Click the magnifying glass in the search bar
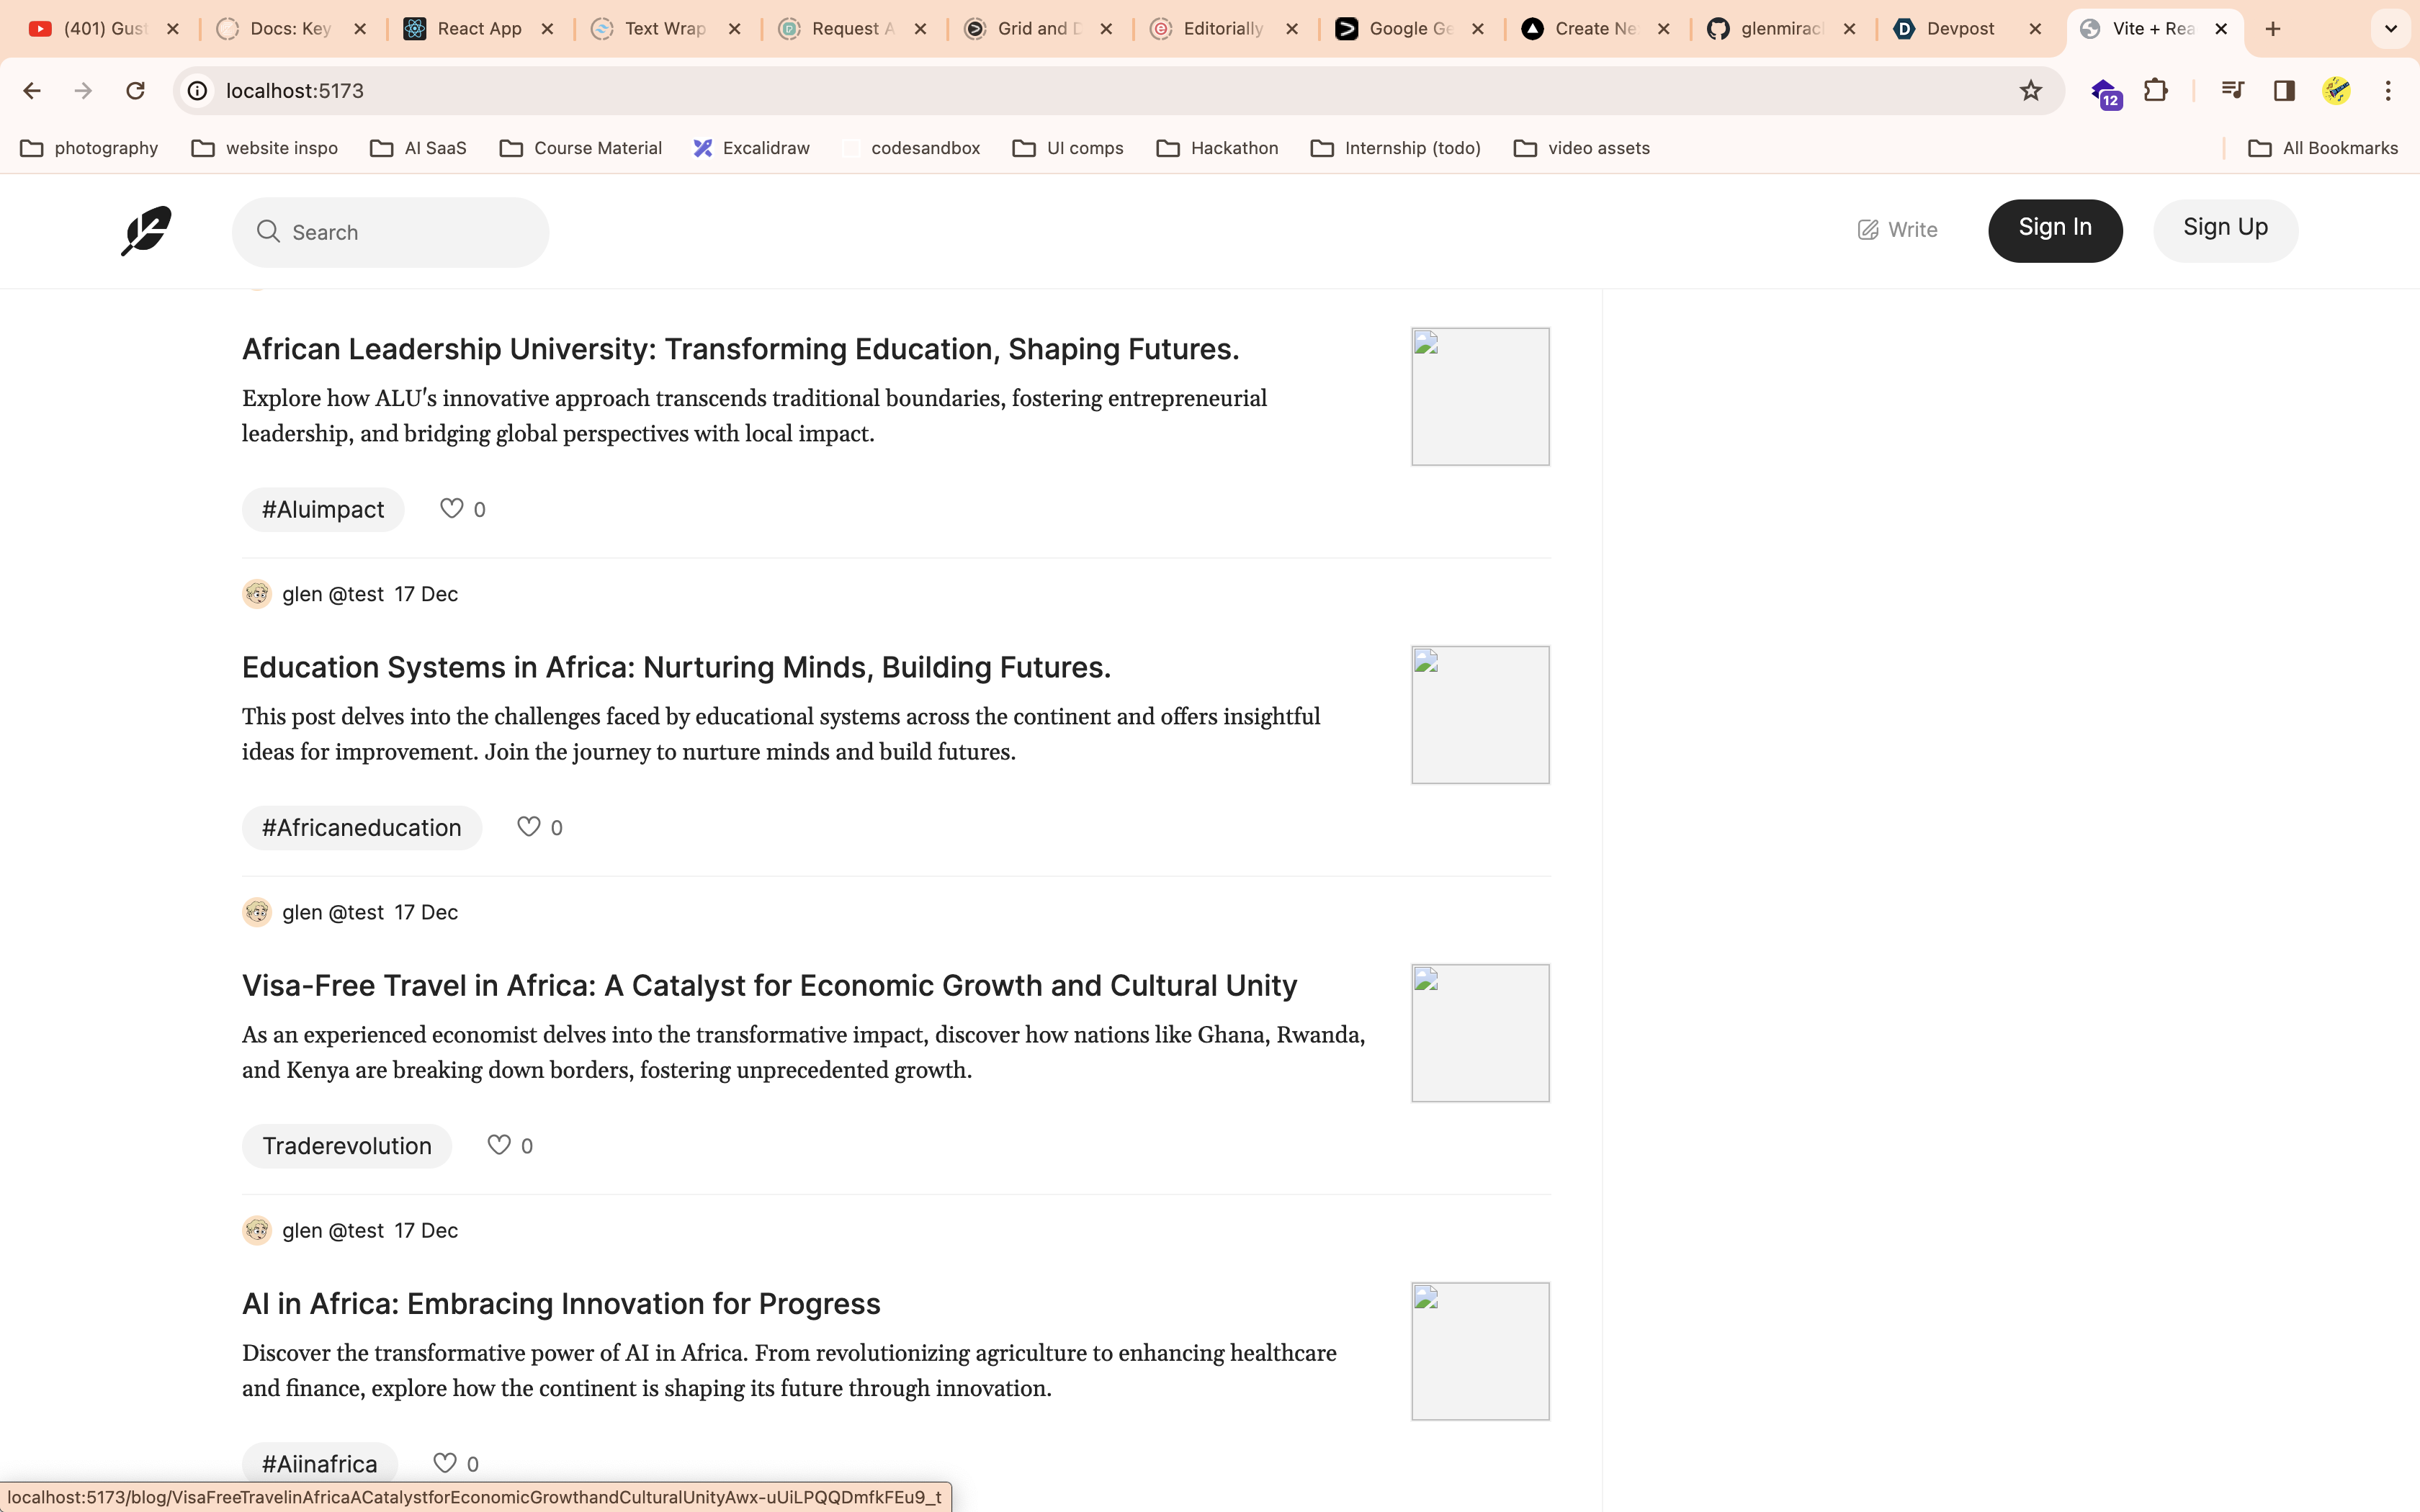The height and width of the screenshot is (1512, 2420). [x=268, y=231]
